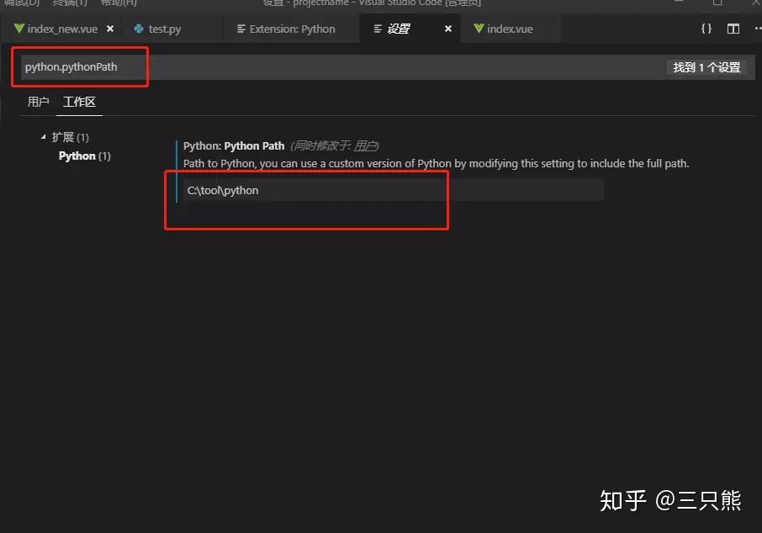Open the 用户 link beside 同时修改于
This screenshot has width=762, height=533.
coord(365,145)
